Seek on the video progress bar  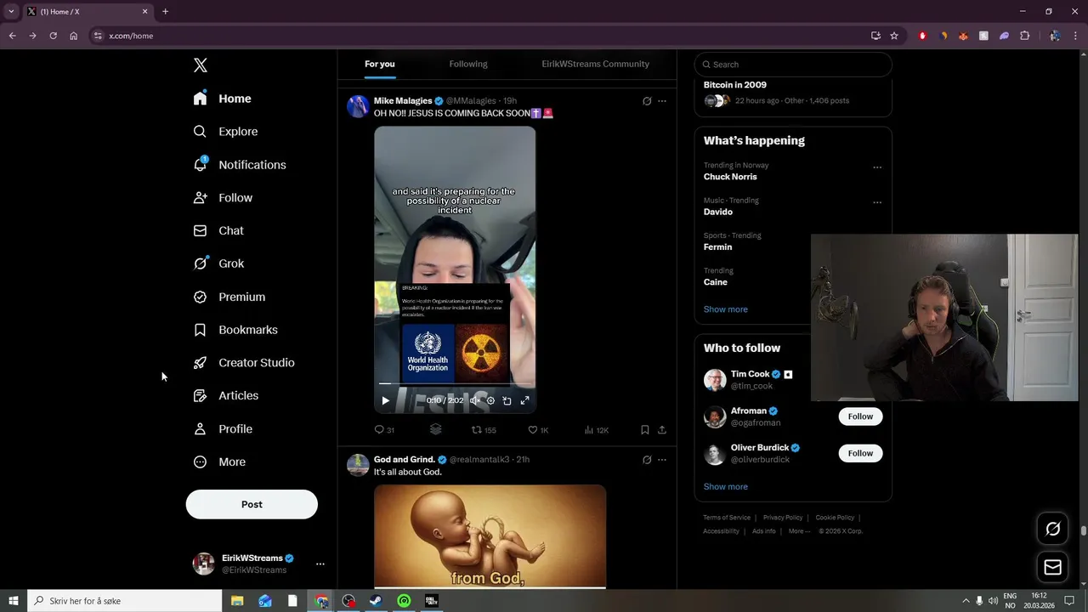coord(455,384)
